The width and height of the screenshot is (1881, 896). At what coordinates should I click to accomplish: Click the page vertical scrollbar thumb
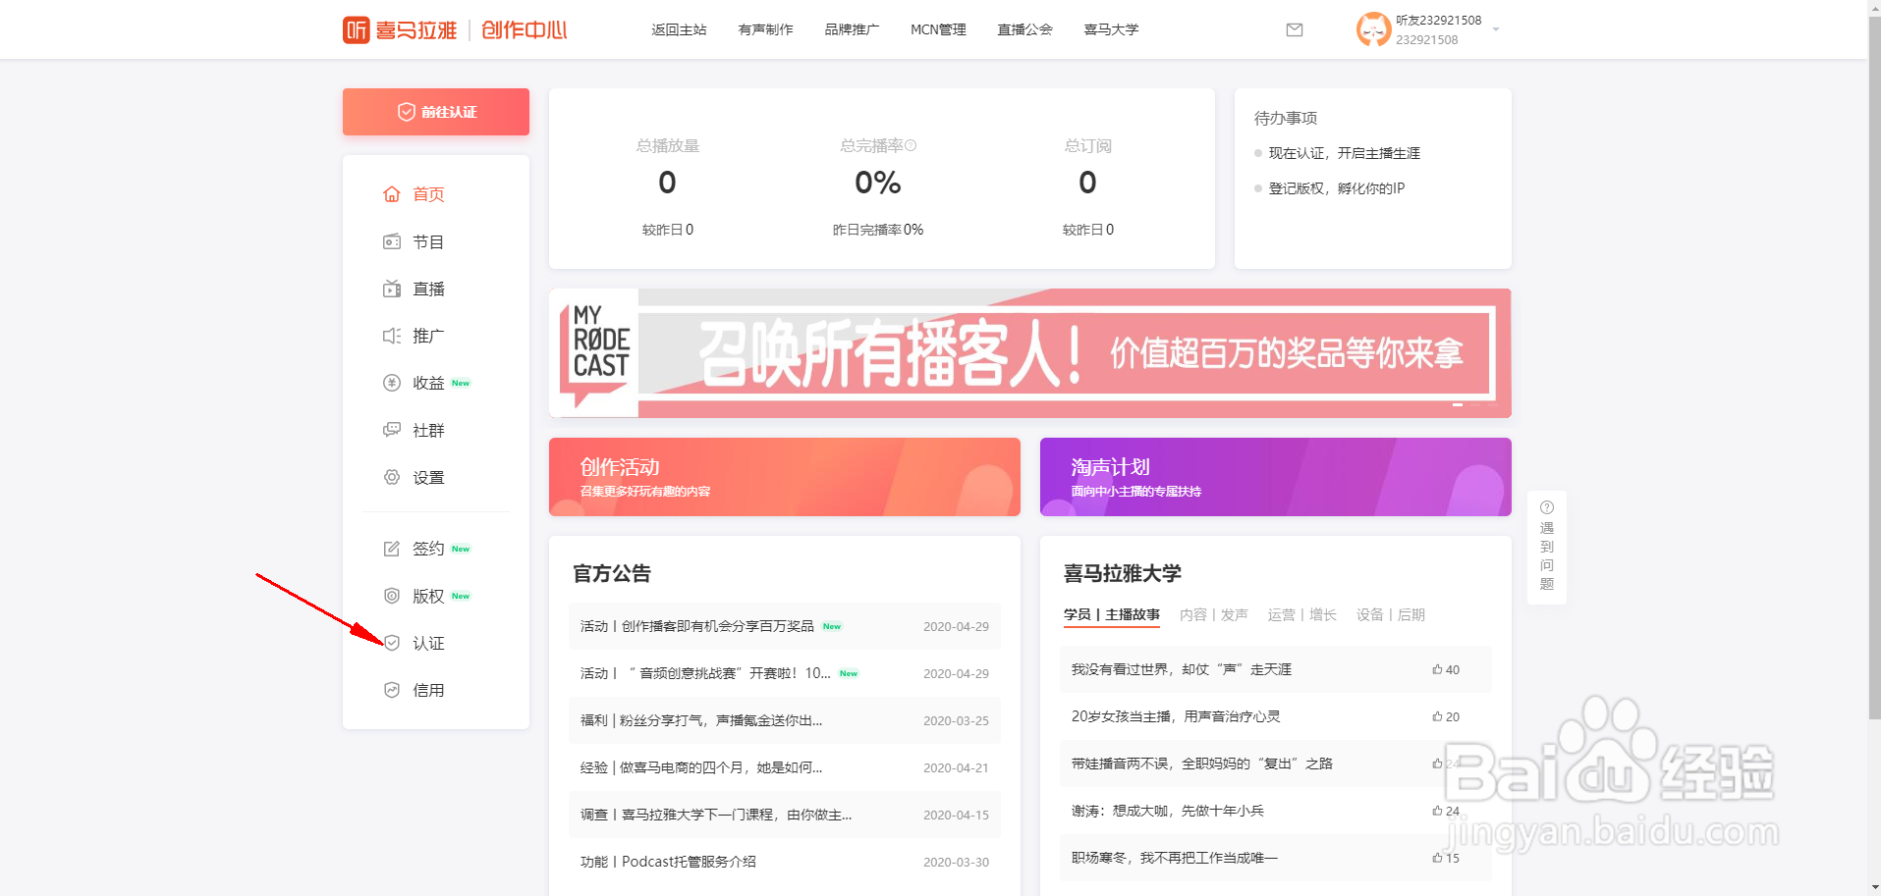(x=1874, y=368)
